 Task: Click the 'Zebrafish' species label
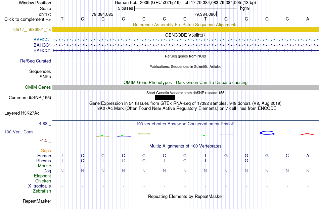(42, 191)
